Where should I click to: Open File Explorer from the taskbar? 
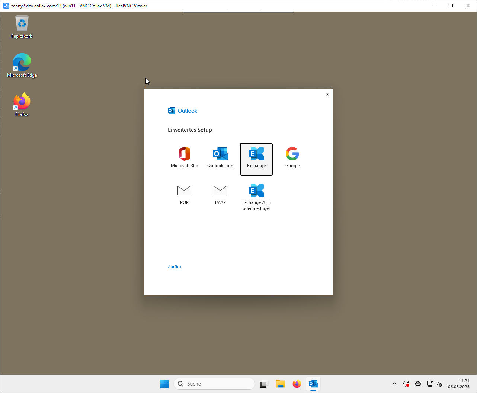click(x=280, y=384)
